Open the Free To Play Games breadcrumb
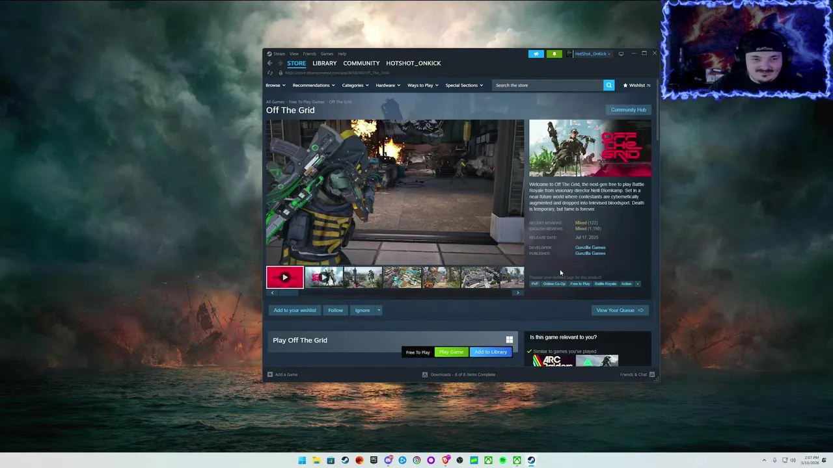Screen dimensions: 833x468 (x=307, y=102)
